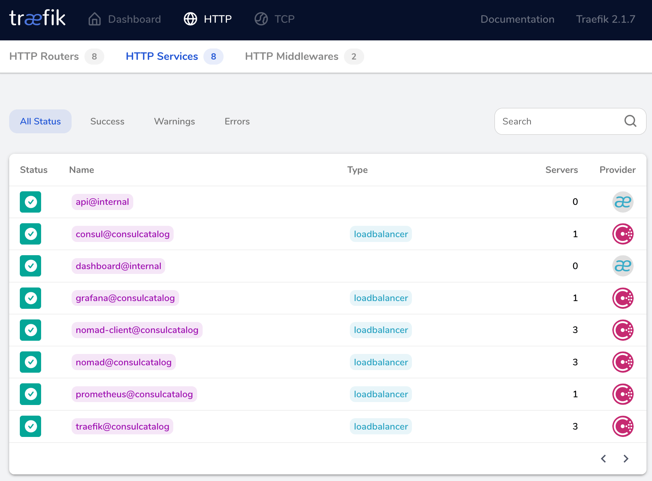
Task: Click the Traefik provider icon for dashboard@internal
Action: [623, 266]
